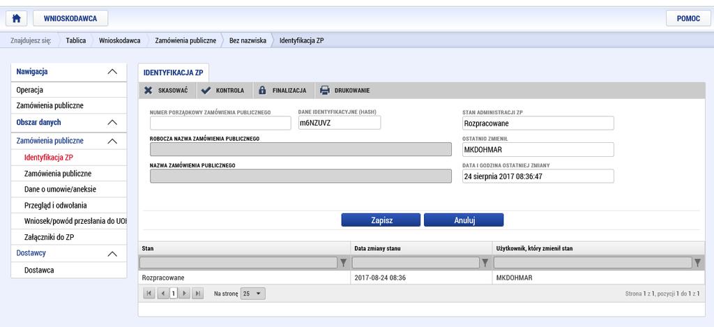Screen dimensions: 714x327
Task: Focus the Numer porządkowy zamówienia publicznego field
Action: pos(220,123)
